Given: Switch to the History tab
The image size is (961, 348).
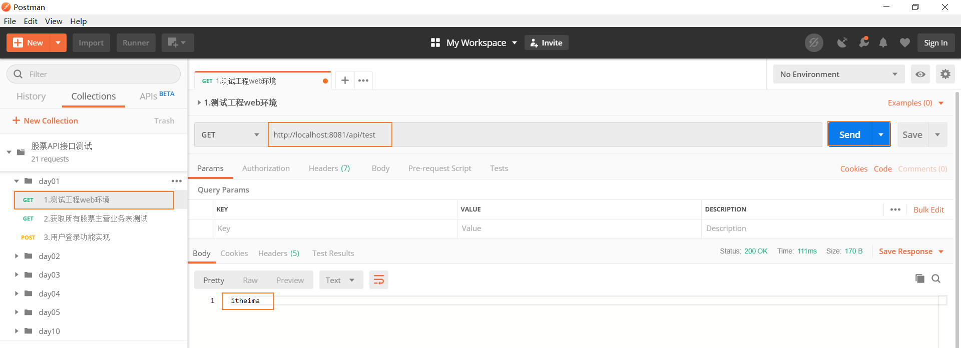Looking at the screenshot, I should coord(31,96).
